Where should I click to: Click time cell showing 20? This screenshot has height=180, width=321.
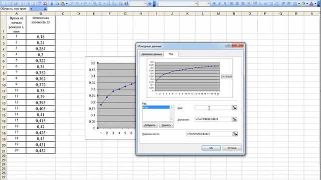pos(17,150)
